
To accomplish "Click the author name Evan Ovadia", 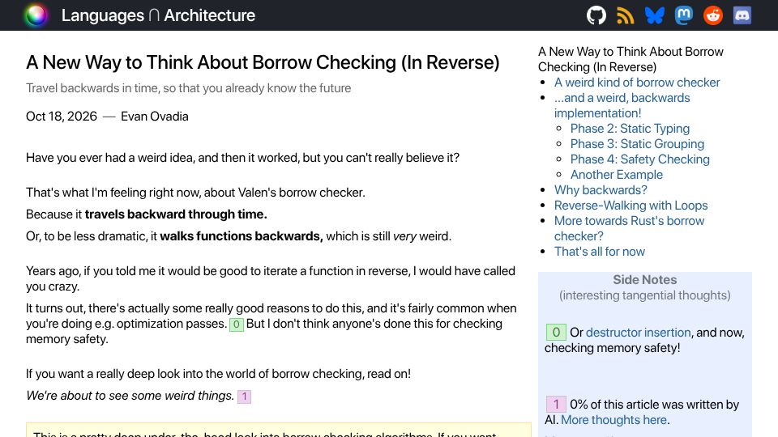I will (154, 117).
